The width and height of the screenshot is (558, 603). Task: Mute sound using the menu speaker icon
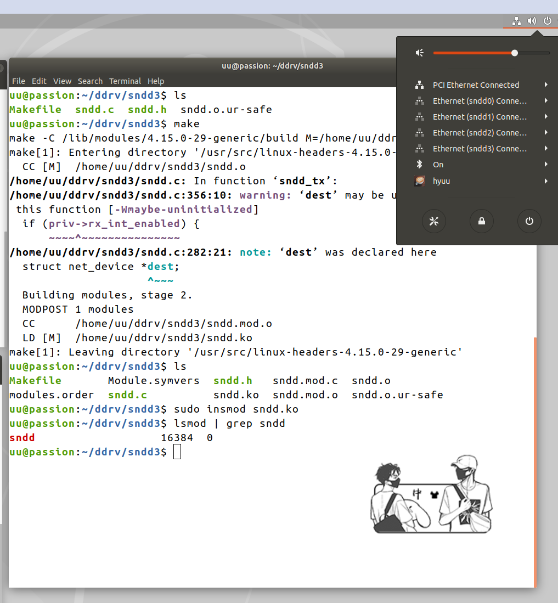point(420,53)
